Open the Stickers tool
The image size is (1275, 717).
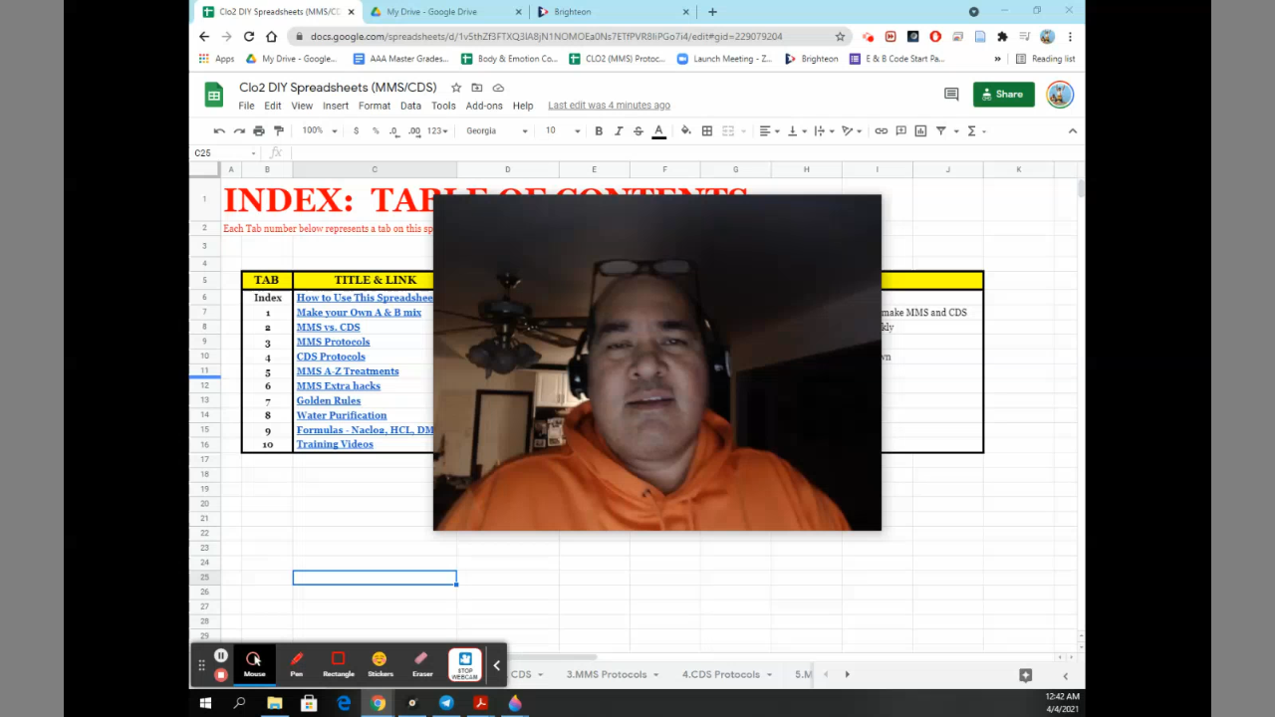tap(380, 663)
